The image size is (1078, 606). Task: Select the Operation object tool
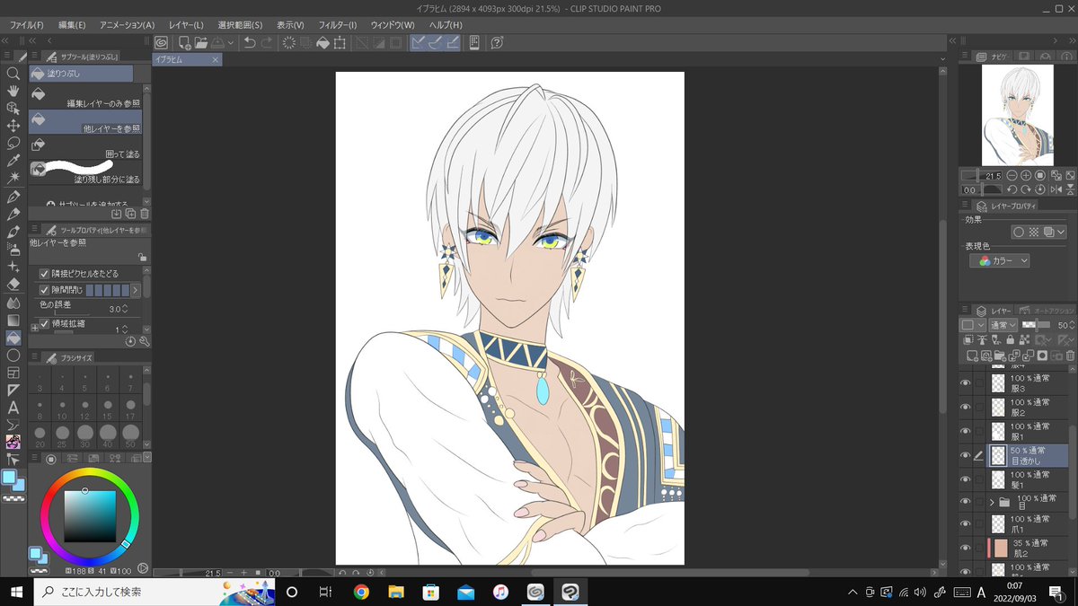(13, 109)
